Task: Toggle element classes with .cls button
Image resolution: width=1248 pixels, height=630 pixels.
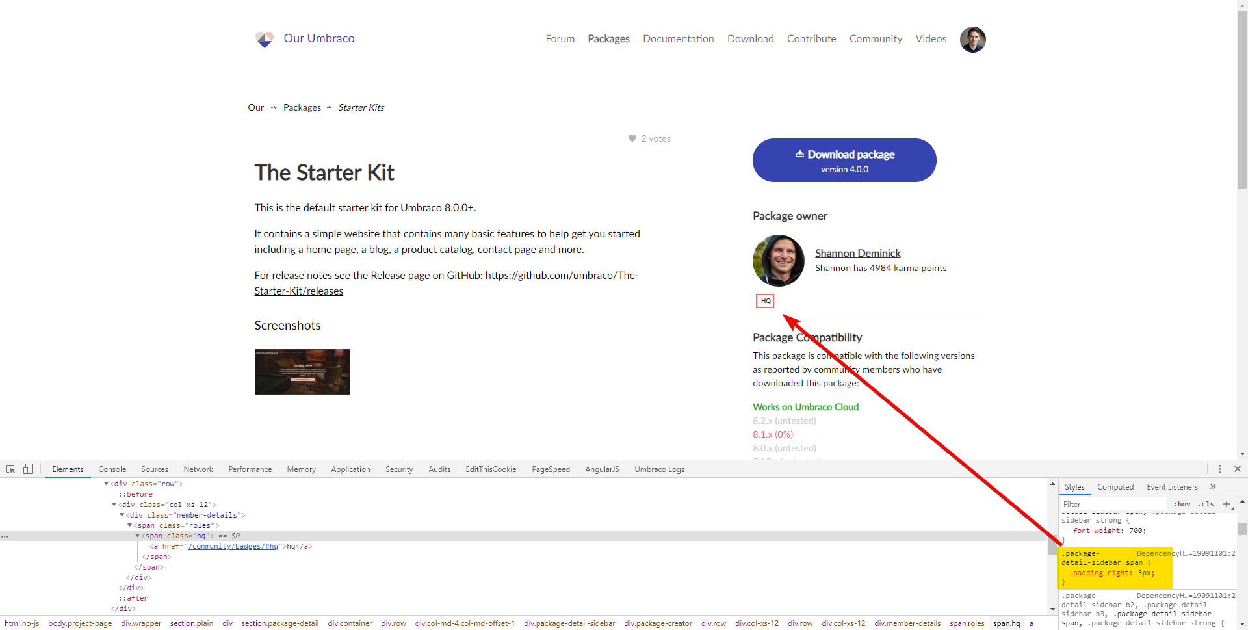Action: click(1205, 504)
